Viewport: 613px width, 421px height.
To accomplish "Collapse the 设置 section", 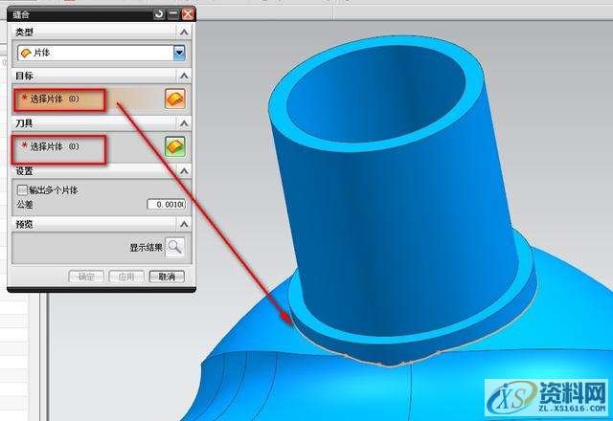I will coord(185,170).
